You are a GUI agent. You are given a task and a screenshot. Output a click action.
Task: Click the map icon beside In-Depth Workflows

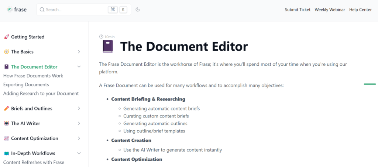[x=7, y=153]
